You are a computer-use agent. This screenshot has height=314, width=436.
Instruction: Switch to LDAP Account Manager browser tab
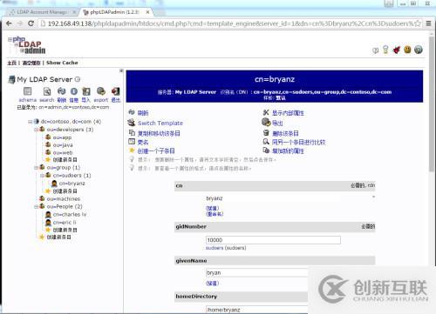click(x=42, y=12)
